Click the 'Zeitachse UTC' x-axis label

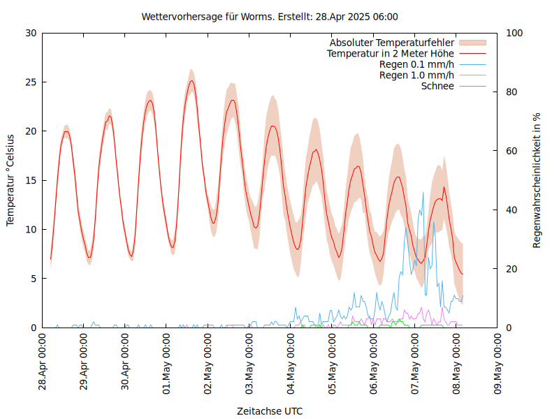click(x=270, y=411)
